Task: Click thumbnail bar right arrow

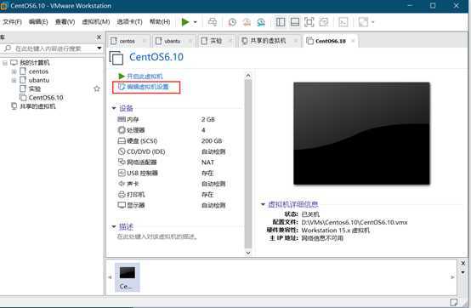Action: point(452,277)
